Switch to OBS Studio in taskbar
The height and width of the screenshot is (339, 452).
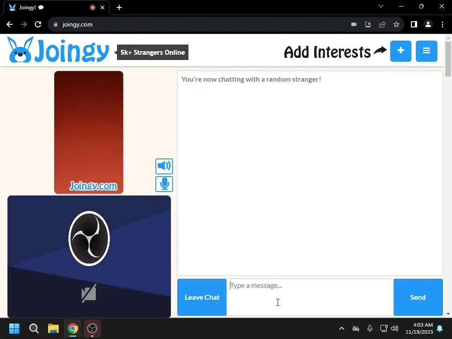pyautogui.click(x=92, y=328)
